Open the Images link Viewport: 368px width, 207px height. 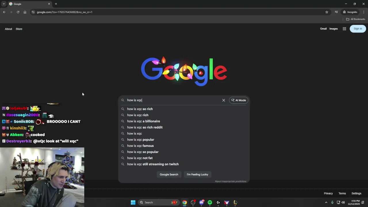(x=333, y=29)
